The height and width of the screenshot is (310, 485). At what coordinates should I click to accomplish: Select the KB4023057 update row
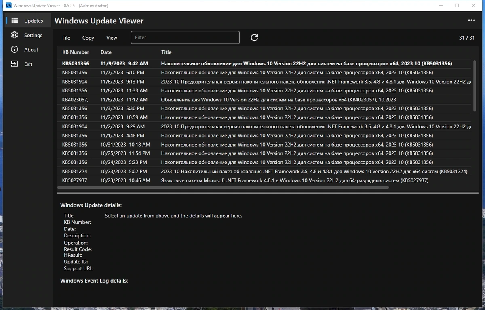point(264,99)
